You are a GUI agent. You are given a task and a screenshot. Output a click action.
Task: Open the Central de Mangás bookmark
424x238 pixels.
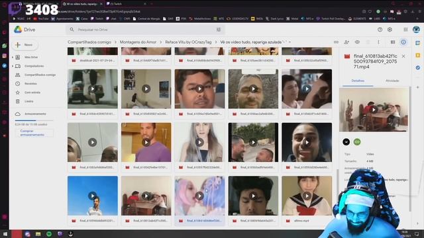pos(146,19)
